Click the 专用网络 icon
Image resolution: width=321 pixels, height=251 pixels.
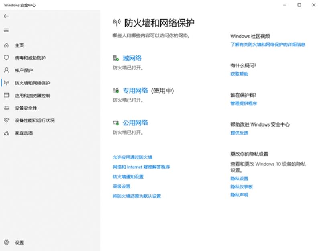coord(116,90)
